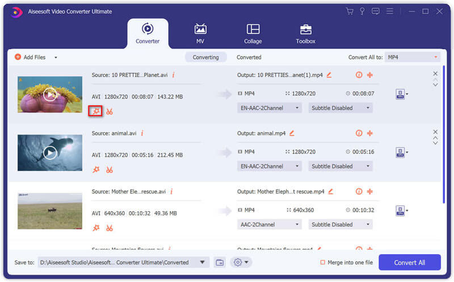The height and width of the screenshot is (282, 454).
Task: Open source info icon for Mother Elephant video
Action: (x=171, y=191)
